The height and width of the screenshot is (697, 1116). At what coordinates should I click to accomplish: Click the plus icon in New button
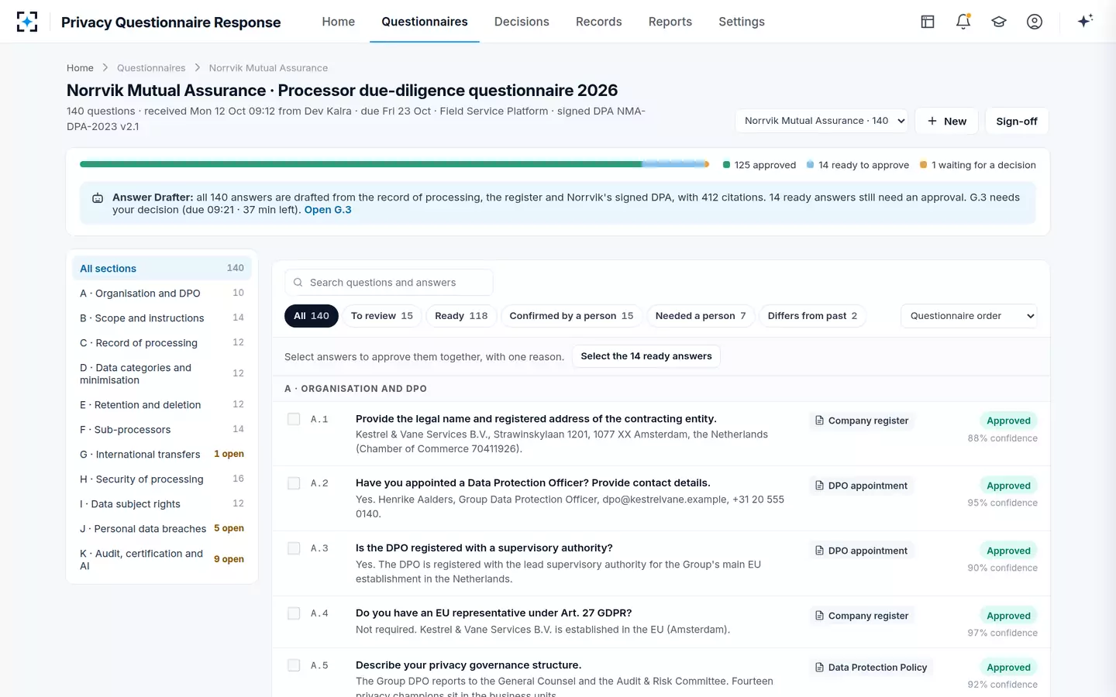click(932, 121)
